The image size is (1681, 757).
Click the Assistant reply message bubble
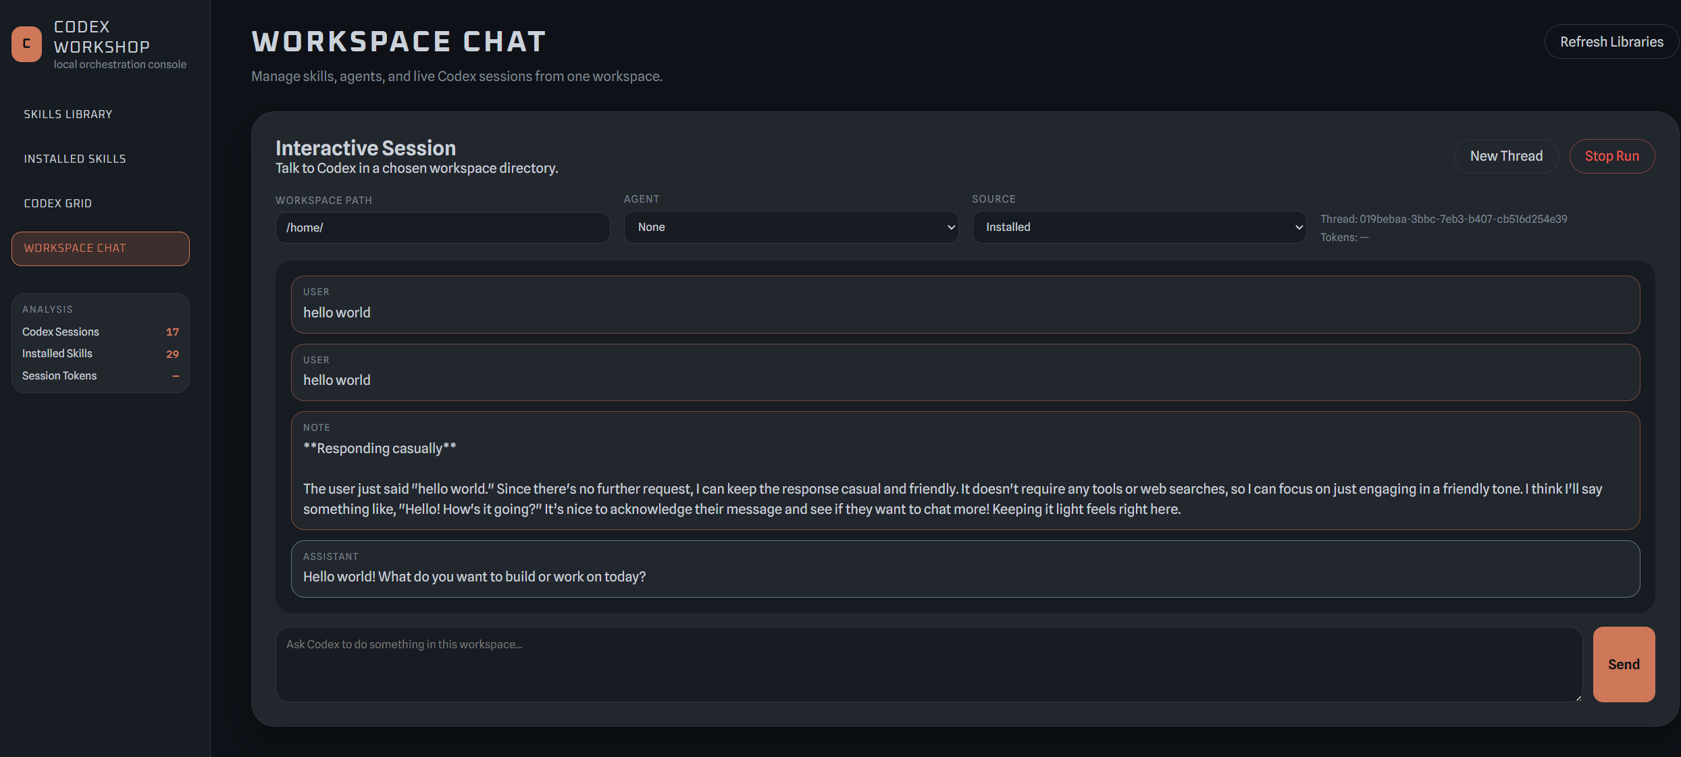(x=965, y=569)
